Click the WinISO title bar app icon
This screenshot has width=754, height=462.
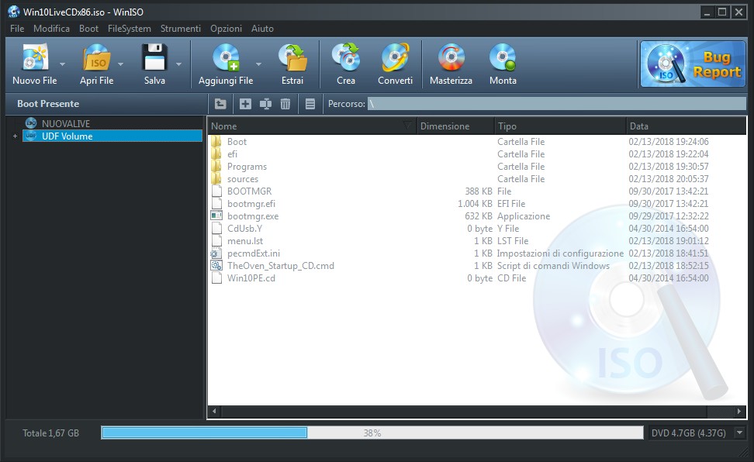[x=13, y=12]
